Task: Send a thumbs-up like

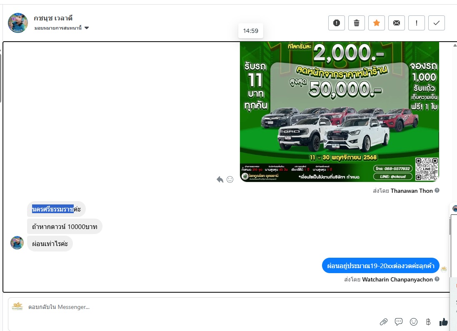Action: coord(443,322)
